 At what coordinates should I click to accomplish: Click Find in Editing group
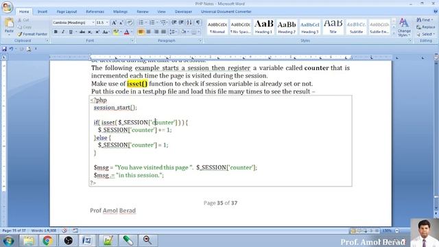(425, 20)
